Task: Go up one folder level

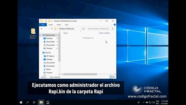Action: tap(52, 29)
